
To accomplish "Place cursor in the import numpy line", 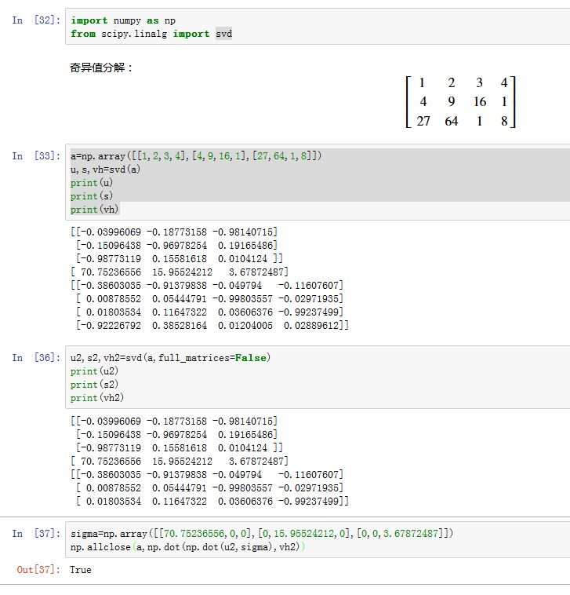I will click(119, 20).
